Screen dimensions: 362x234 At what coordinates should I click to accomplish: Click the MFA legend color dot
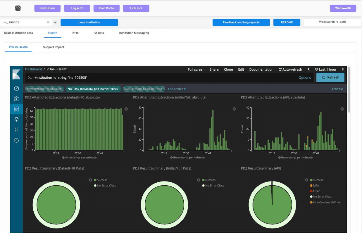(311, 186)
